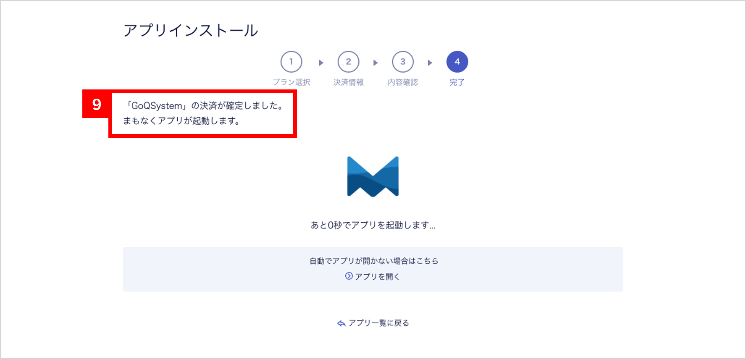Click the arrow between steps 3 and 4

[x=430, y=63]
